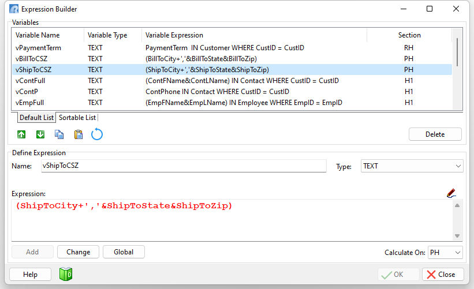Click the ContFName&ContLName expression cell
Viewport: 474px width, 289px height.
coord(242,81)
